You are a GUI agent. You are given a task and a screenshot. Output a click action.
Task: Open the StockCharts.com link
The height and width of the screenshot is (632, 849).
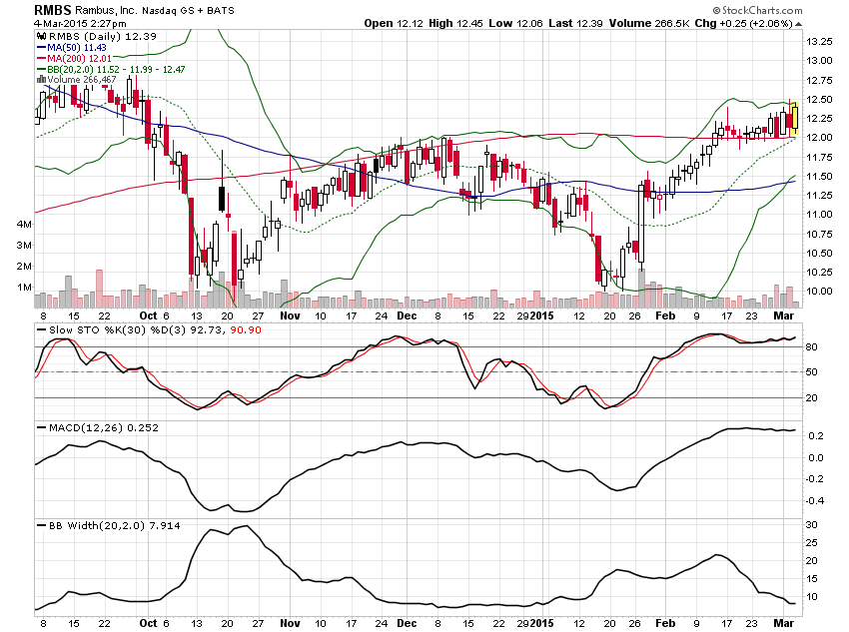tap(757, 10)
